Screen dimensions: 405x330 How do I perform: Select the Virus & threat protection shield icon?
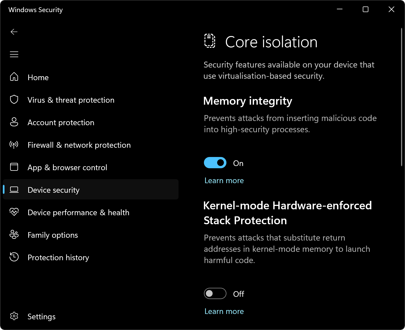tap(14, 100)
